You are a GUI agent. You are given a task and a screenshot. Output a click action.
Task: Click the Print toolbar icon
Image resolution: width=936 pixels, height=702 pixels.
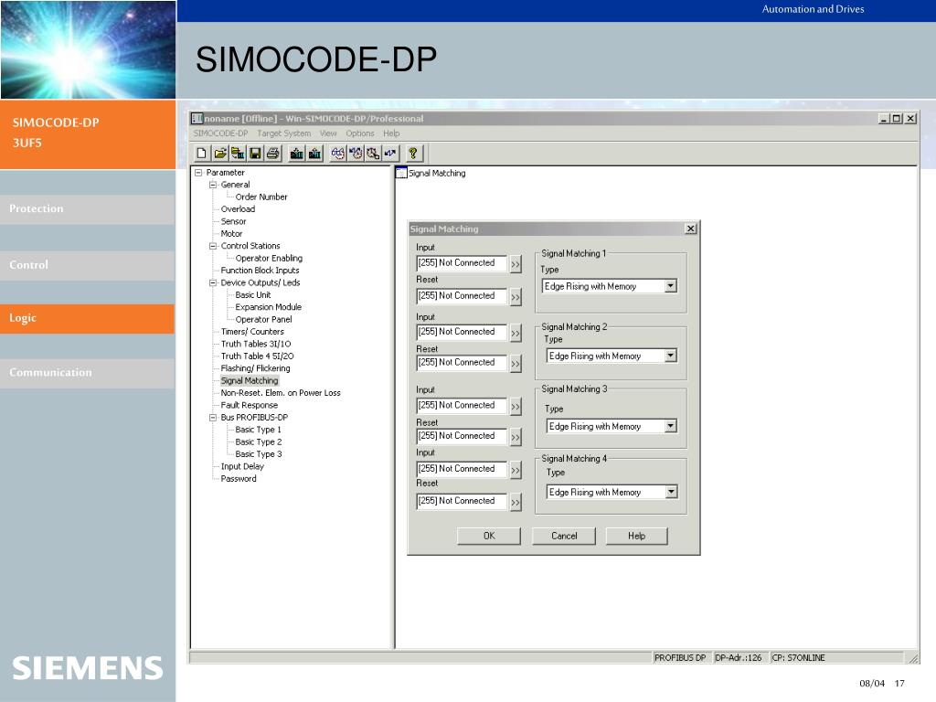point(272,154)
